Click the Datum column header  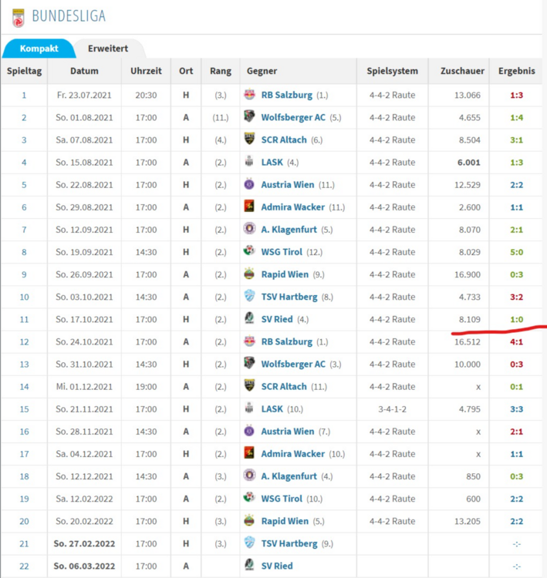coord(84,71)
